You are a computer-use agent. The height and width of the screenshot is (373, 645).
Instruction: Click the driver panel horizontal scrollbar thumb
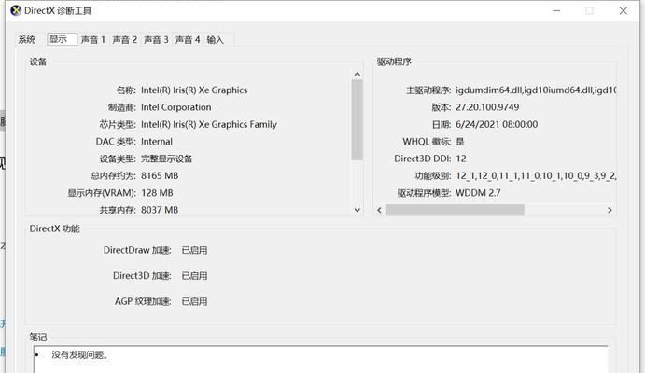pyautogui.click(x=455, y=211)
